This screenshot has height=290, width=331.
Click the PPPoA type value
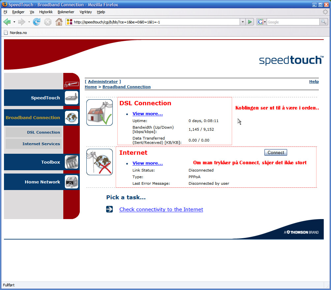click(x=195, y=177)
